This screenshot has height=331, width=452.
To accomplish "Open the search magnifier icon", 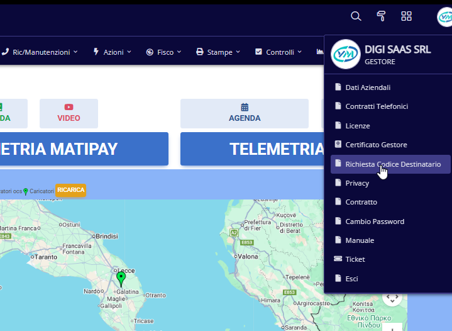I will pos(356,16).
